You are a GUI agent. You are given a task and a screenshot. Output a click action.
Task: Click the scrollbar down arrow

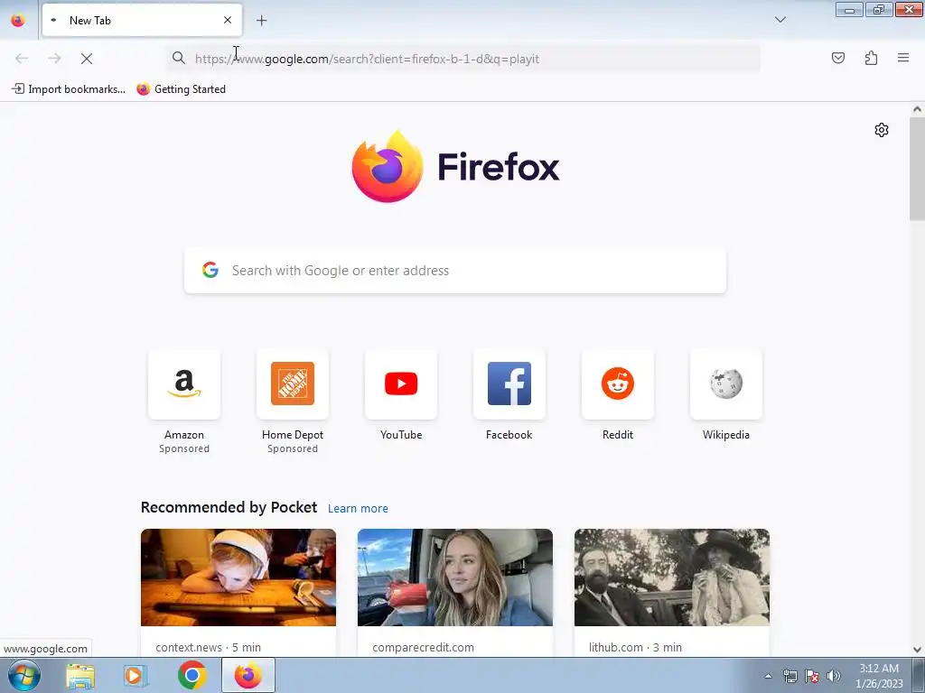point(917,650)
